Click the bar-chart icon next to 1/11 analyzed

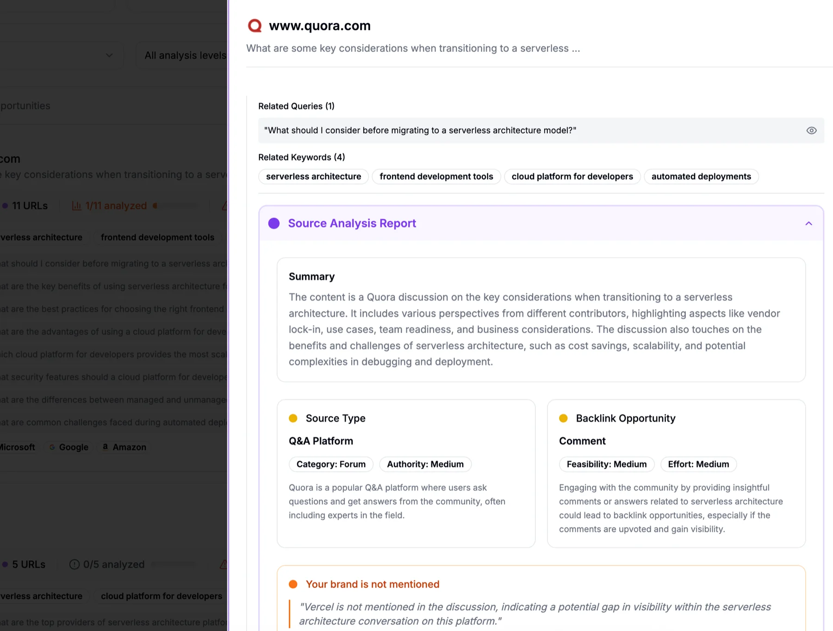coord(77,205)
